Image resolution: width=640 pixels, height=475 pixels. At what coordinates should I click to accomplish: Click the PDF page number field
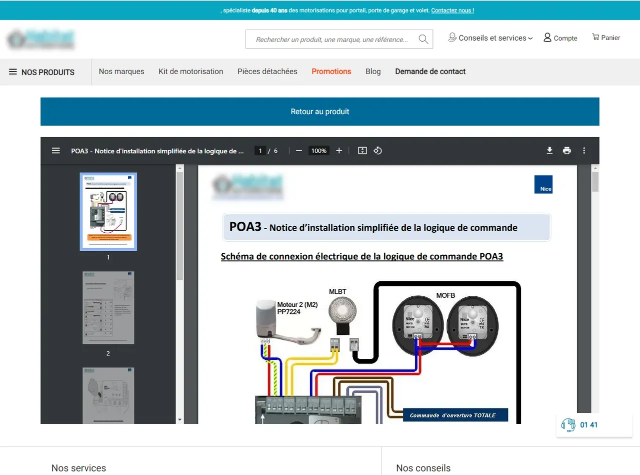(260, 151)
